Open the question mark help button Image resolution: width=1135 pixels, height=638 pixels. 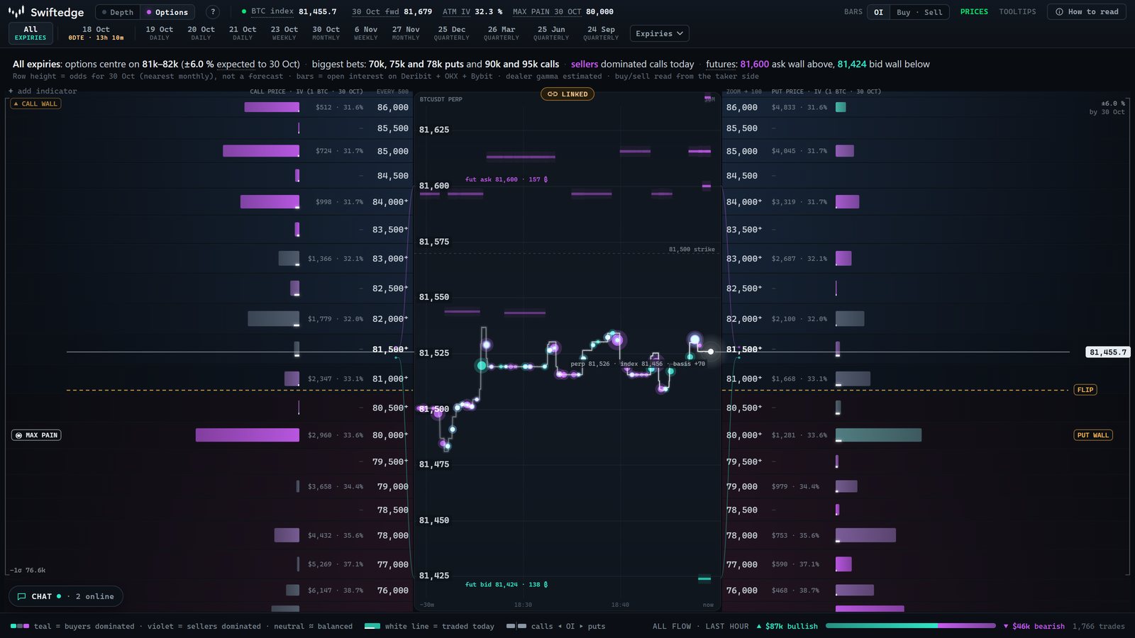212,12
